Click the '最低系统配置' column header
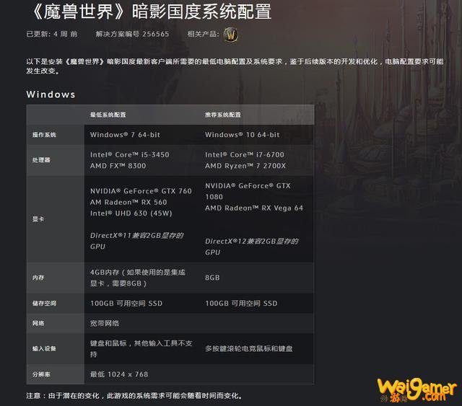This screenshot has height=406, width=462. click(x=108, y=115)
